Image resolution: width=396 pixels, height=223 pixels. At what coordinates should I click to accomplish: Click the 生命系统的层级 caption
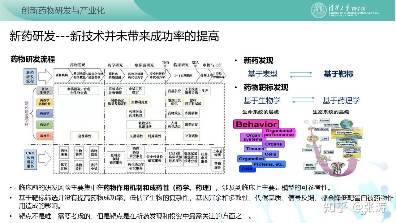click(260, 112)
